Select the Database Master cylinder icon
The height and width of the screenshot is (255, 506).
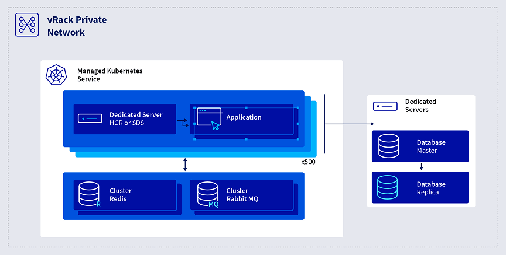(388, 146)
